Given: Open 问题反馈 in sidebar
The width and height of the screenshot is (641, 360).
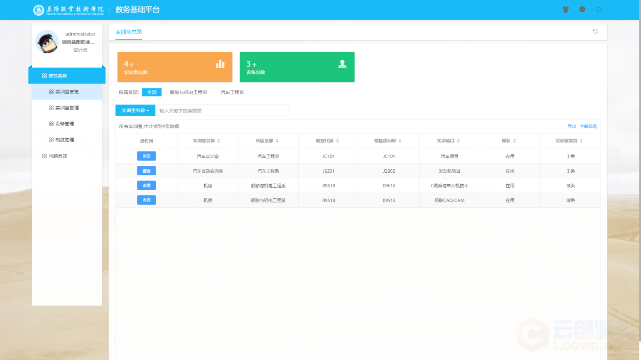Looking at the screenshot, I should pos(67,156).
